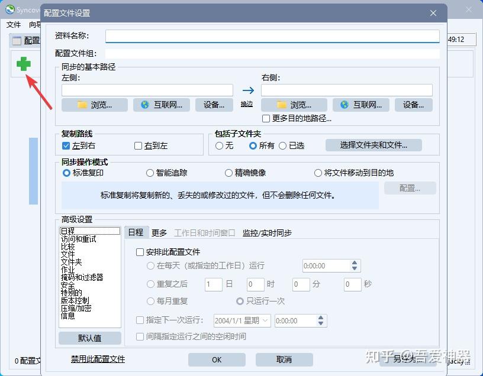Open left side 互联网 globe button
Screen dimensions: 483x376
coord(162,105)
